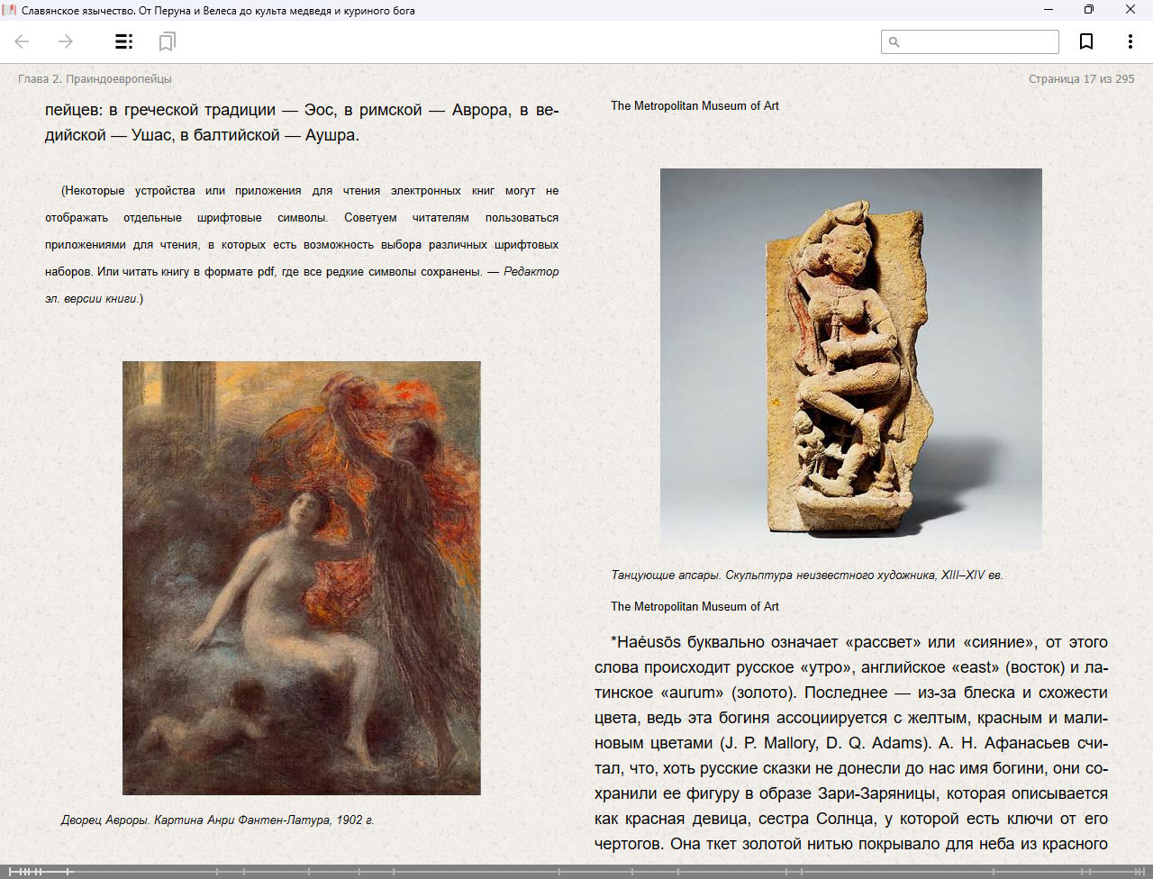Click the Aurora painting by Fantin-Latour
The height and width of the screenshot is (879, 1153).
[x=301, y=577]
